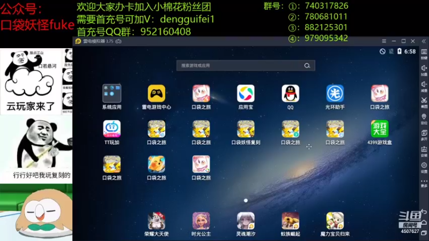The image size is (429, 241).
Task: Launch 口袋之旅 directly left of 4399游戏盒
Action: [x=335, y=129]
